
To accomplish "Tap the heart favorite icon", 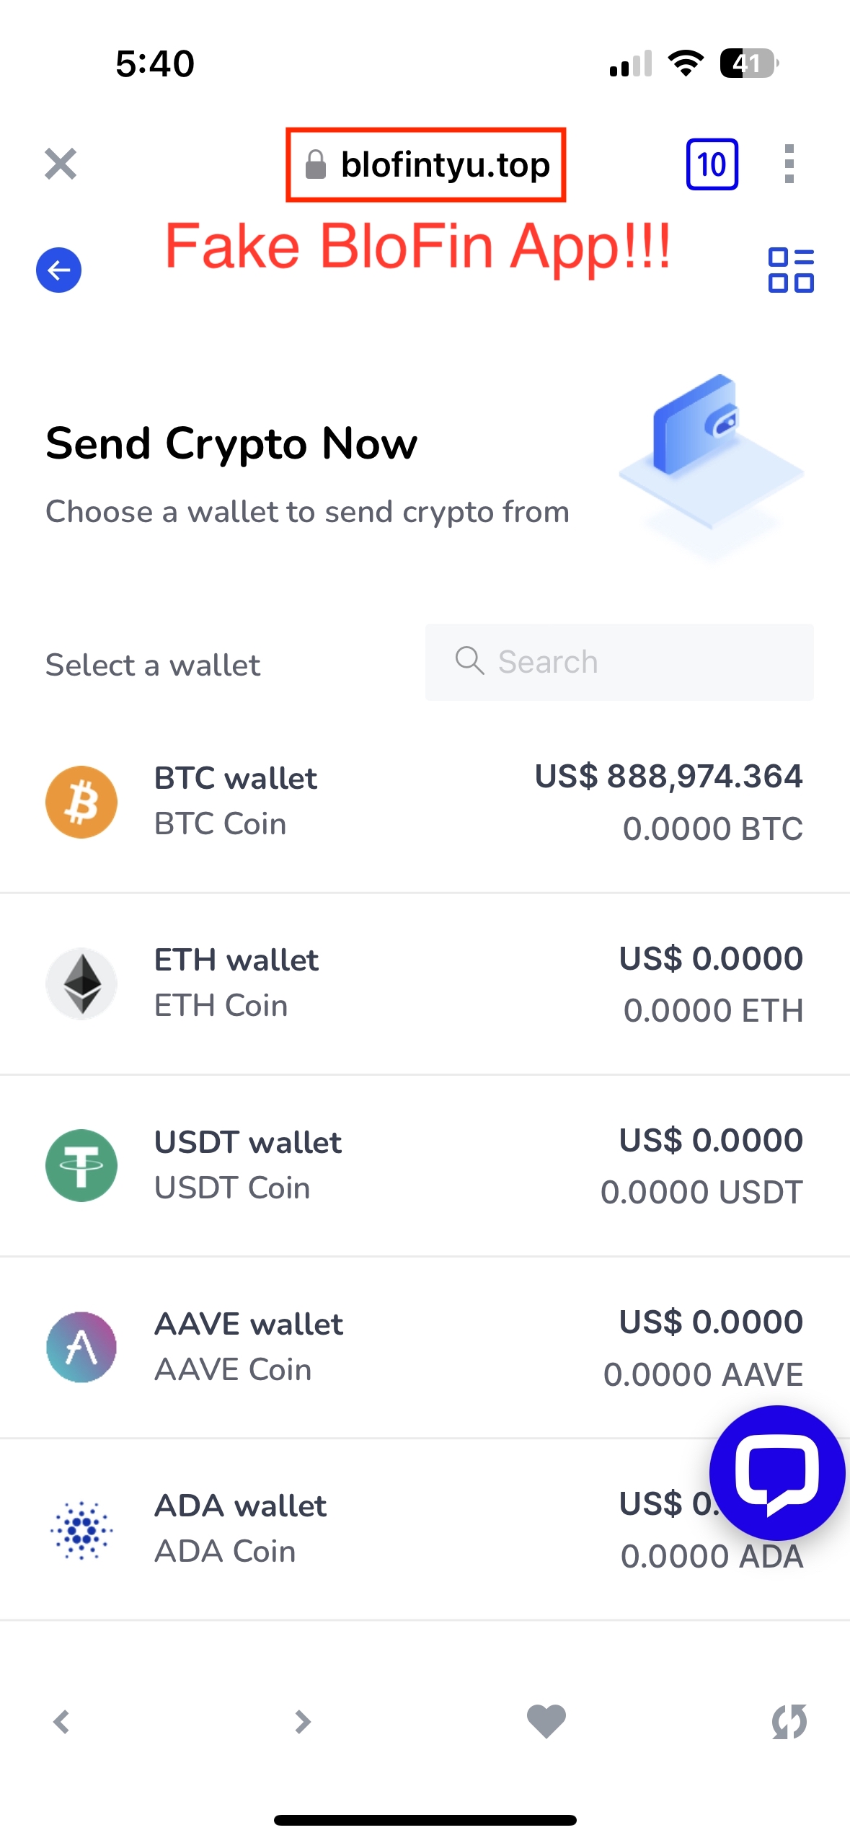I will coord(546,1722).
